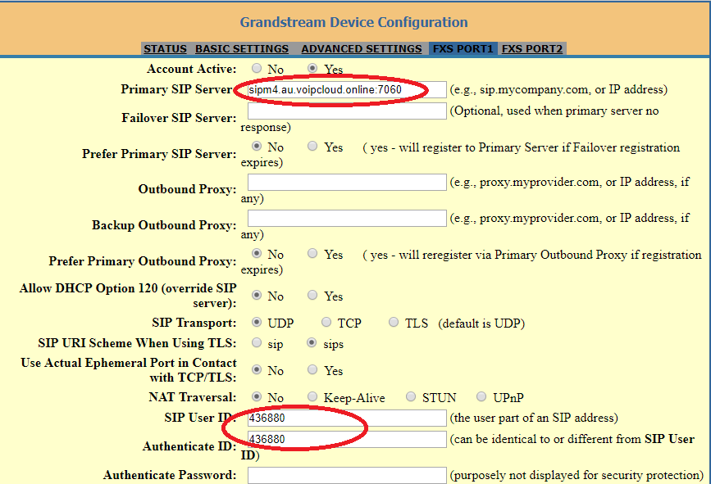Click the Authenticate ID field

(347, 439)
